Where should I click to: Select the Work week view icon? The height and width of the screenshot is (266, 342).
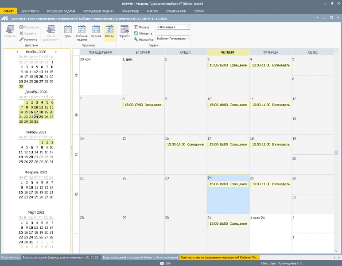82,30
